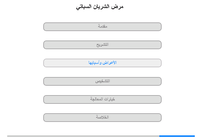Open the مقدمة (Introduction) section
Screen dimensions: 202x138
102,27
